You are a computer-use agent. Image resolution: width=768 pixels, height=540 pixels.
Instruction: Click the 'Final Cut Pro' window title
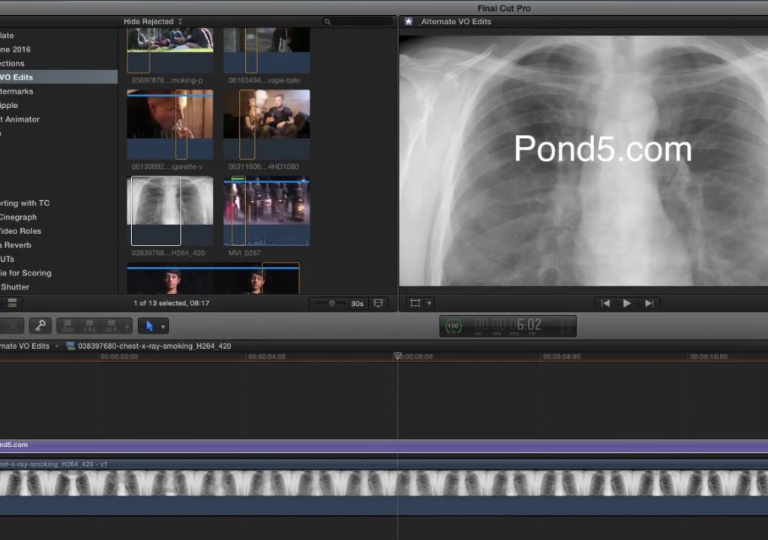[x=504, y=8]
